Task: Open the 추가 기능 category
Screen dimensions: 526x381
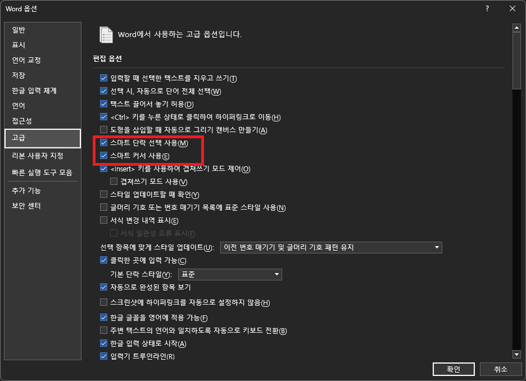Action: coord(43,190)
